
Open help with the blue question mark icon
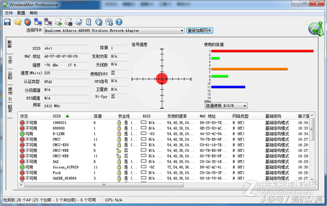coord(119,22)
